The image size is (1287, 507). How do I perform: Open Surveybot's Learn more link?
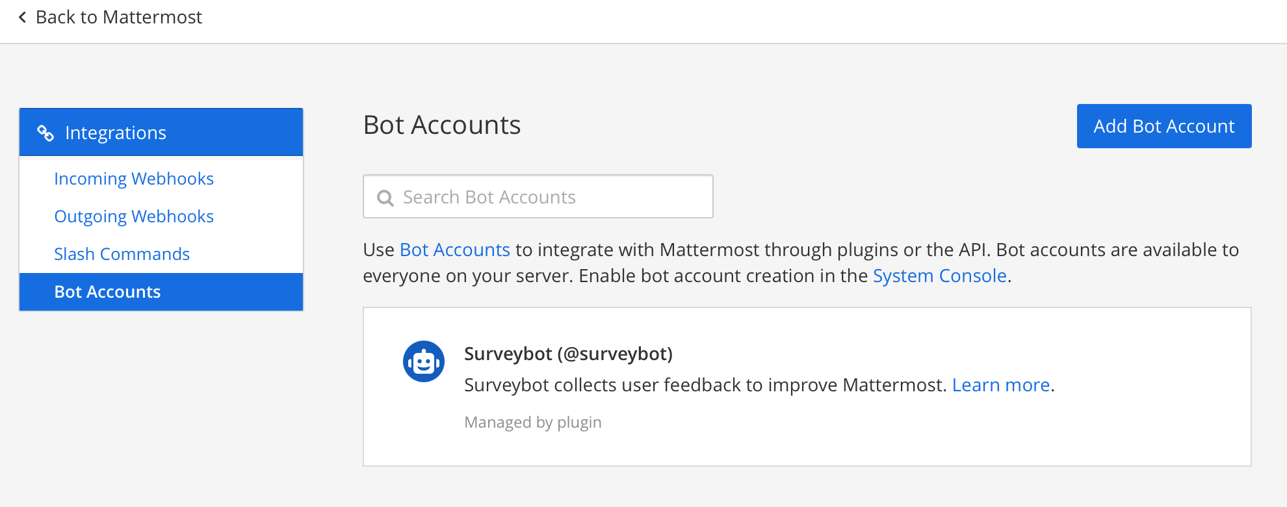coord(1000,385)
